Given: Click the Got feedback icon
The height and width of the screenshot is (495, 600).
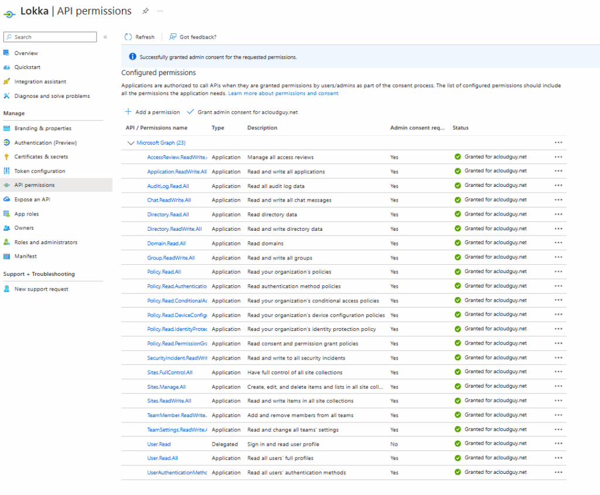Looking at the screenshot, I should (173, 37).
